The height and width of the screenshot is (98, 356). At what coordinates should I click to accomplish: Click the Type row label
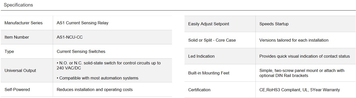point(9,51)
